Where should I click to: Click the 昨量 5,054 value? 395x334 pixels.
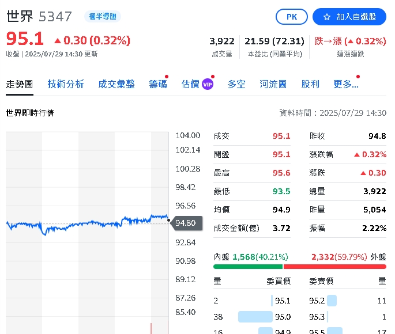[375, 210]
